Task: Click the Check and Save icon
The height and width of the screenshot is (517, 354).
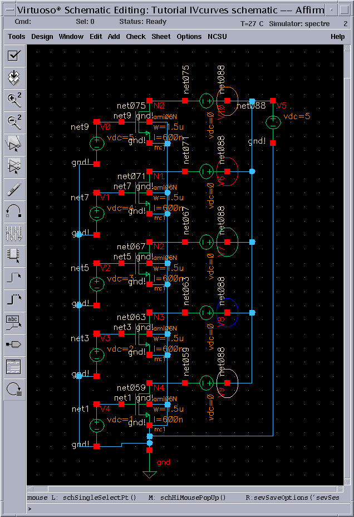Action: tap(14, 56)
